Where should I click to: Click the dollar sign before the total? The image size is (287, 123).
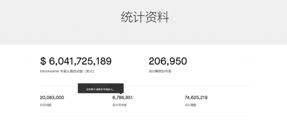click(43, 61)
